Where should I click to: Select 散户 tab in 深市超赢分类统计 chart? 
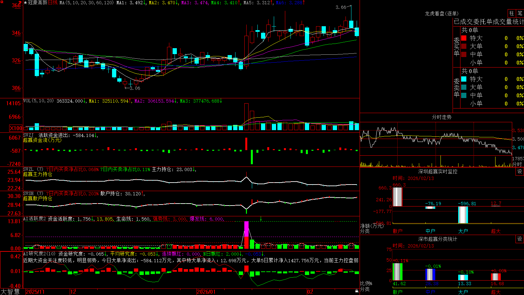click(x=398, y=292)
